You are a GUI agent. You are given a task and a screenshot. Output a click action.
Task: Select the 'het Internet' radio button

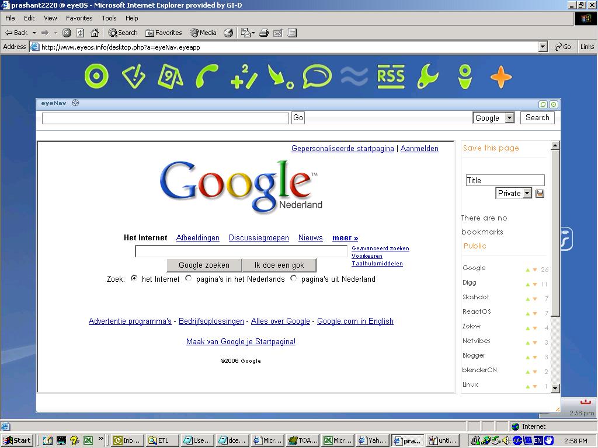tap(134, 278)
